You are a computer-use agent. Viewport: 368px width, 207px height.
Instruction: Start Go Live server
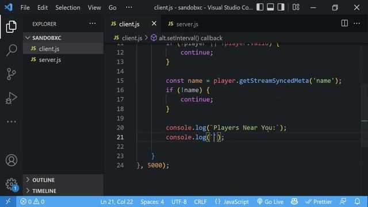pos(270,202)
